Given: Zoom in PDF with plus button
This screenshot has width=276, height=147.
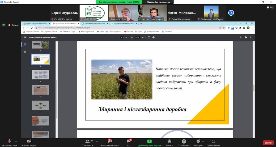Looking at the screenshot, I should tap(143, 37).
